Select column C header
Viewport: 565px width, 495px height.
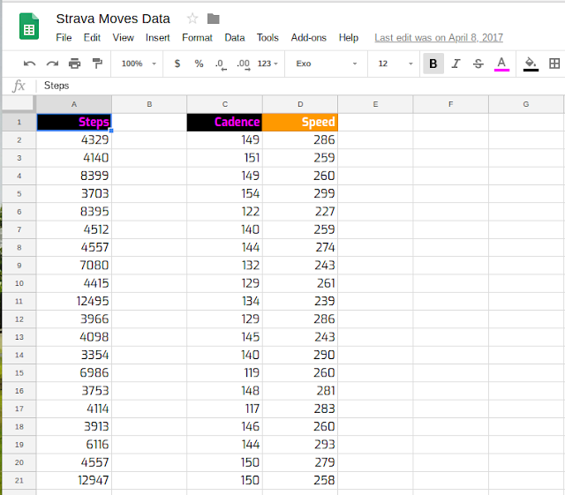[225, 104]
